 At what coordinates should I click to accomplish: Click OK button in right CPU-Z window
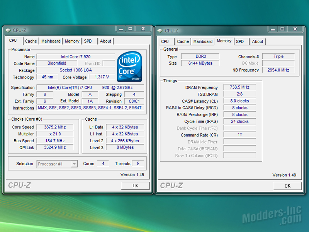[x=287, y=186]
